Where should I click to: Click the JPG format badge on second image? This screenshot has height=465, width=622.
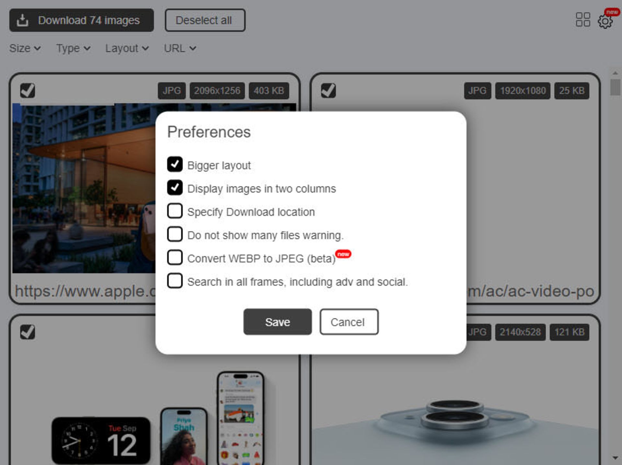click(x=476, y=91)
